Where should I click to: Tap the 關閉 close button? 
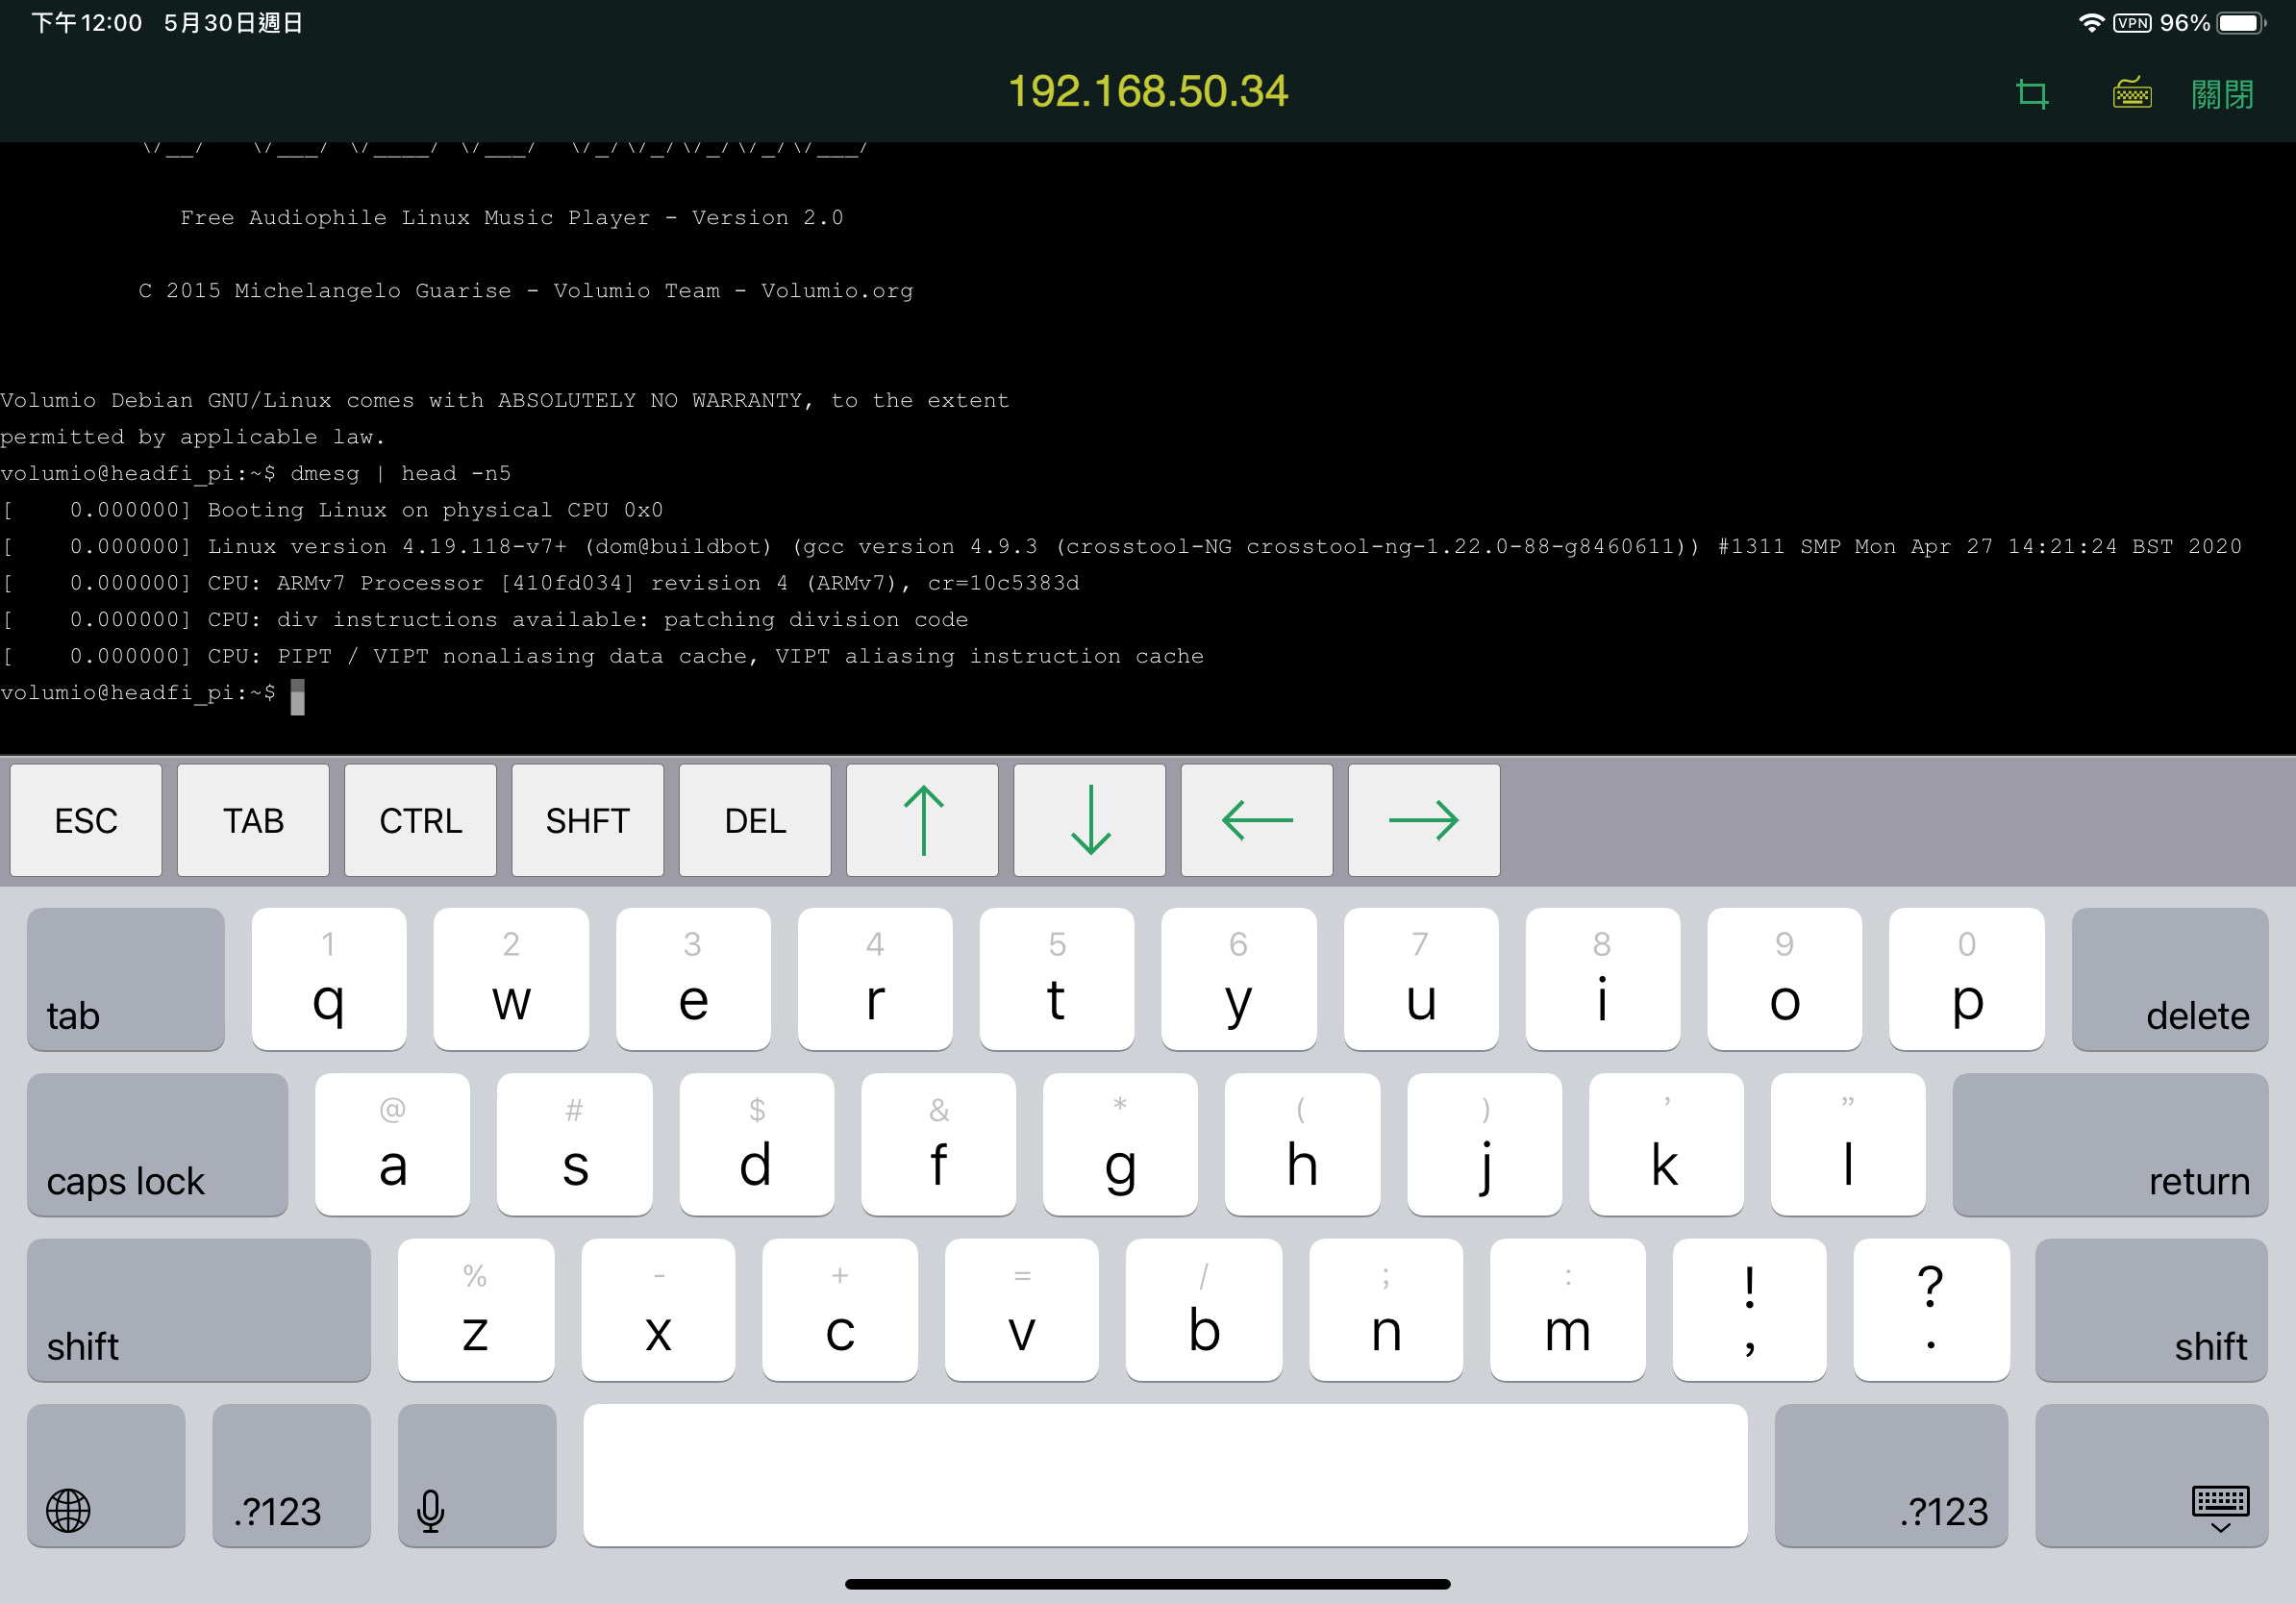(2222, 94)
